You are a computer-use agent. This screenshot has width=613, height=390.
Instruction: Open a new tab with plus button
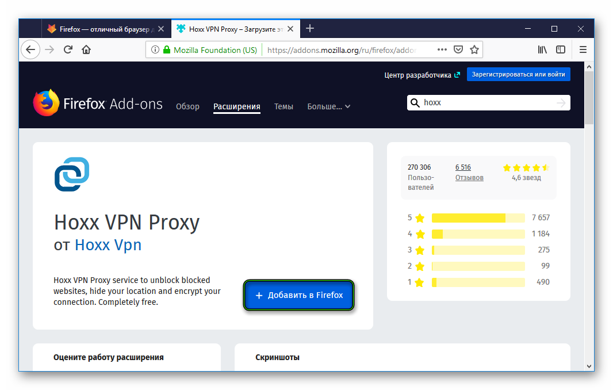[310, 28]
